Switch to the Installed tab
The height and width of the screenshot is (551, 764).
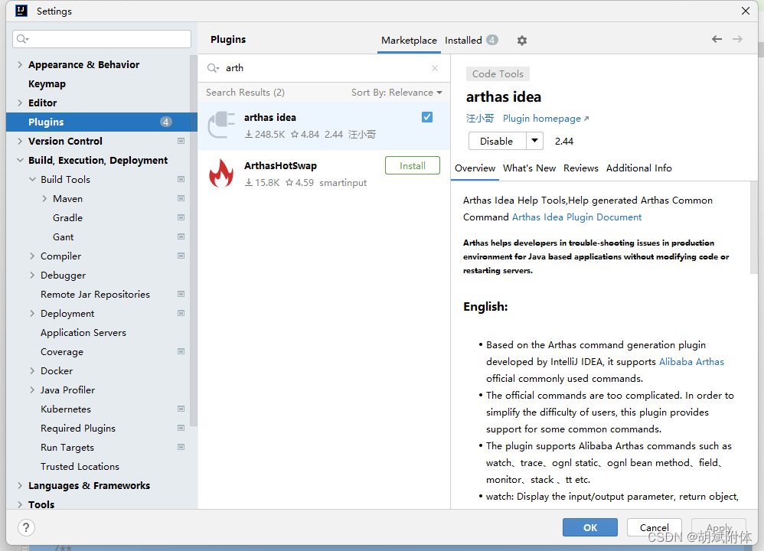point(471,41)
